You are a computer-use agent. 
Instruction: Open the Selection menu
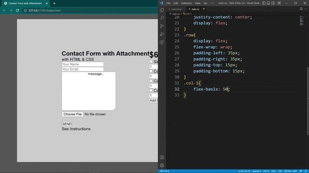click(186, 3)
